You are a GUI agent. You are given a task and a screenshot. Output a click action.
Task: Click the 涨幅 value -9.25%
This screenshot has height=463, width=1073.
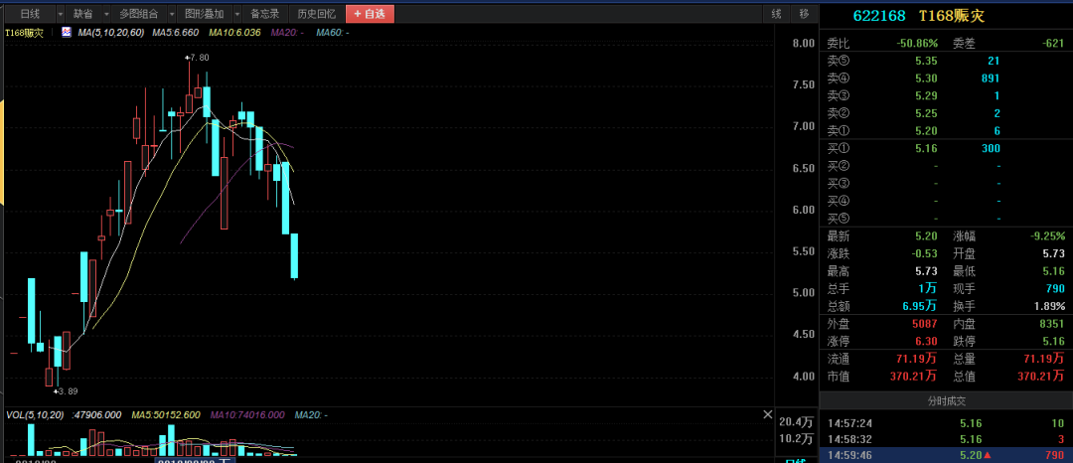(x=1048, y=235)
